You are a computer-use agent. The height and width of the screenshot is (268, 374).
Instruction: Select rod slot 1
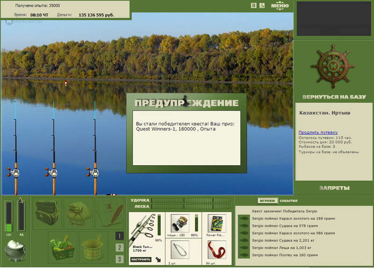point(120,236)
